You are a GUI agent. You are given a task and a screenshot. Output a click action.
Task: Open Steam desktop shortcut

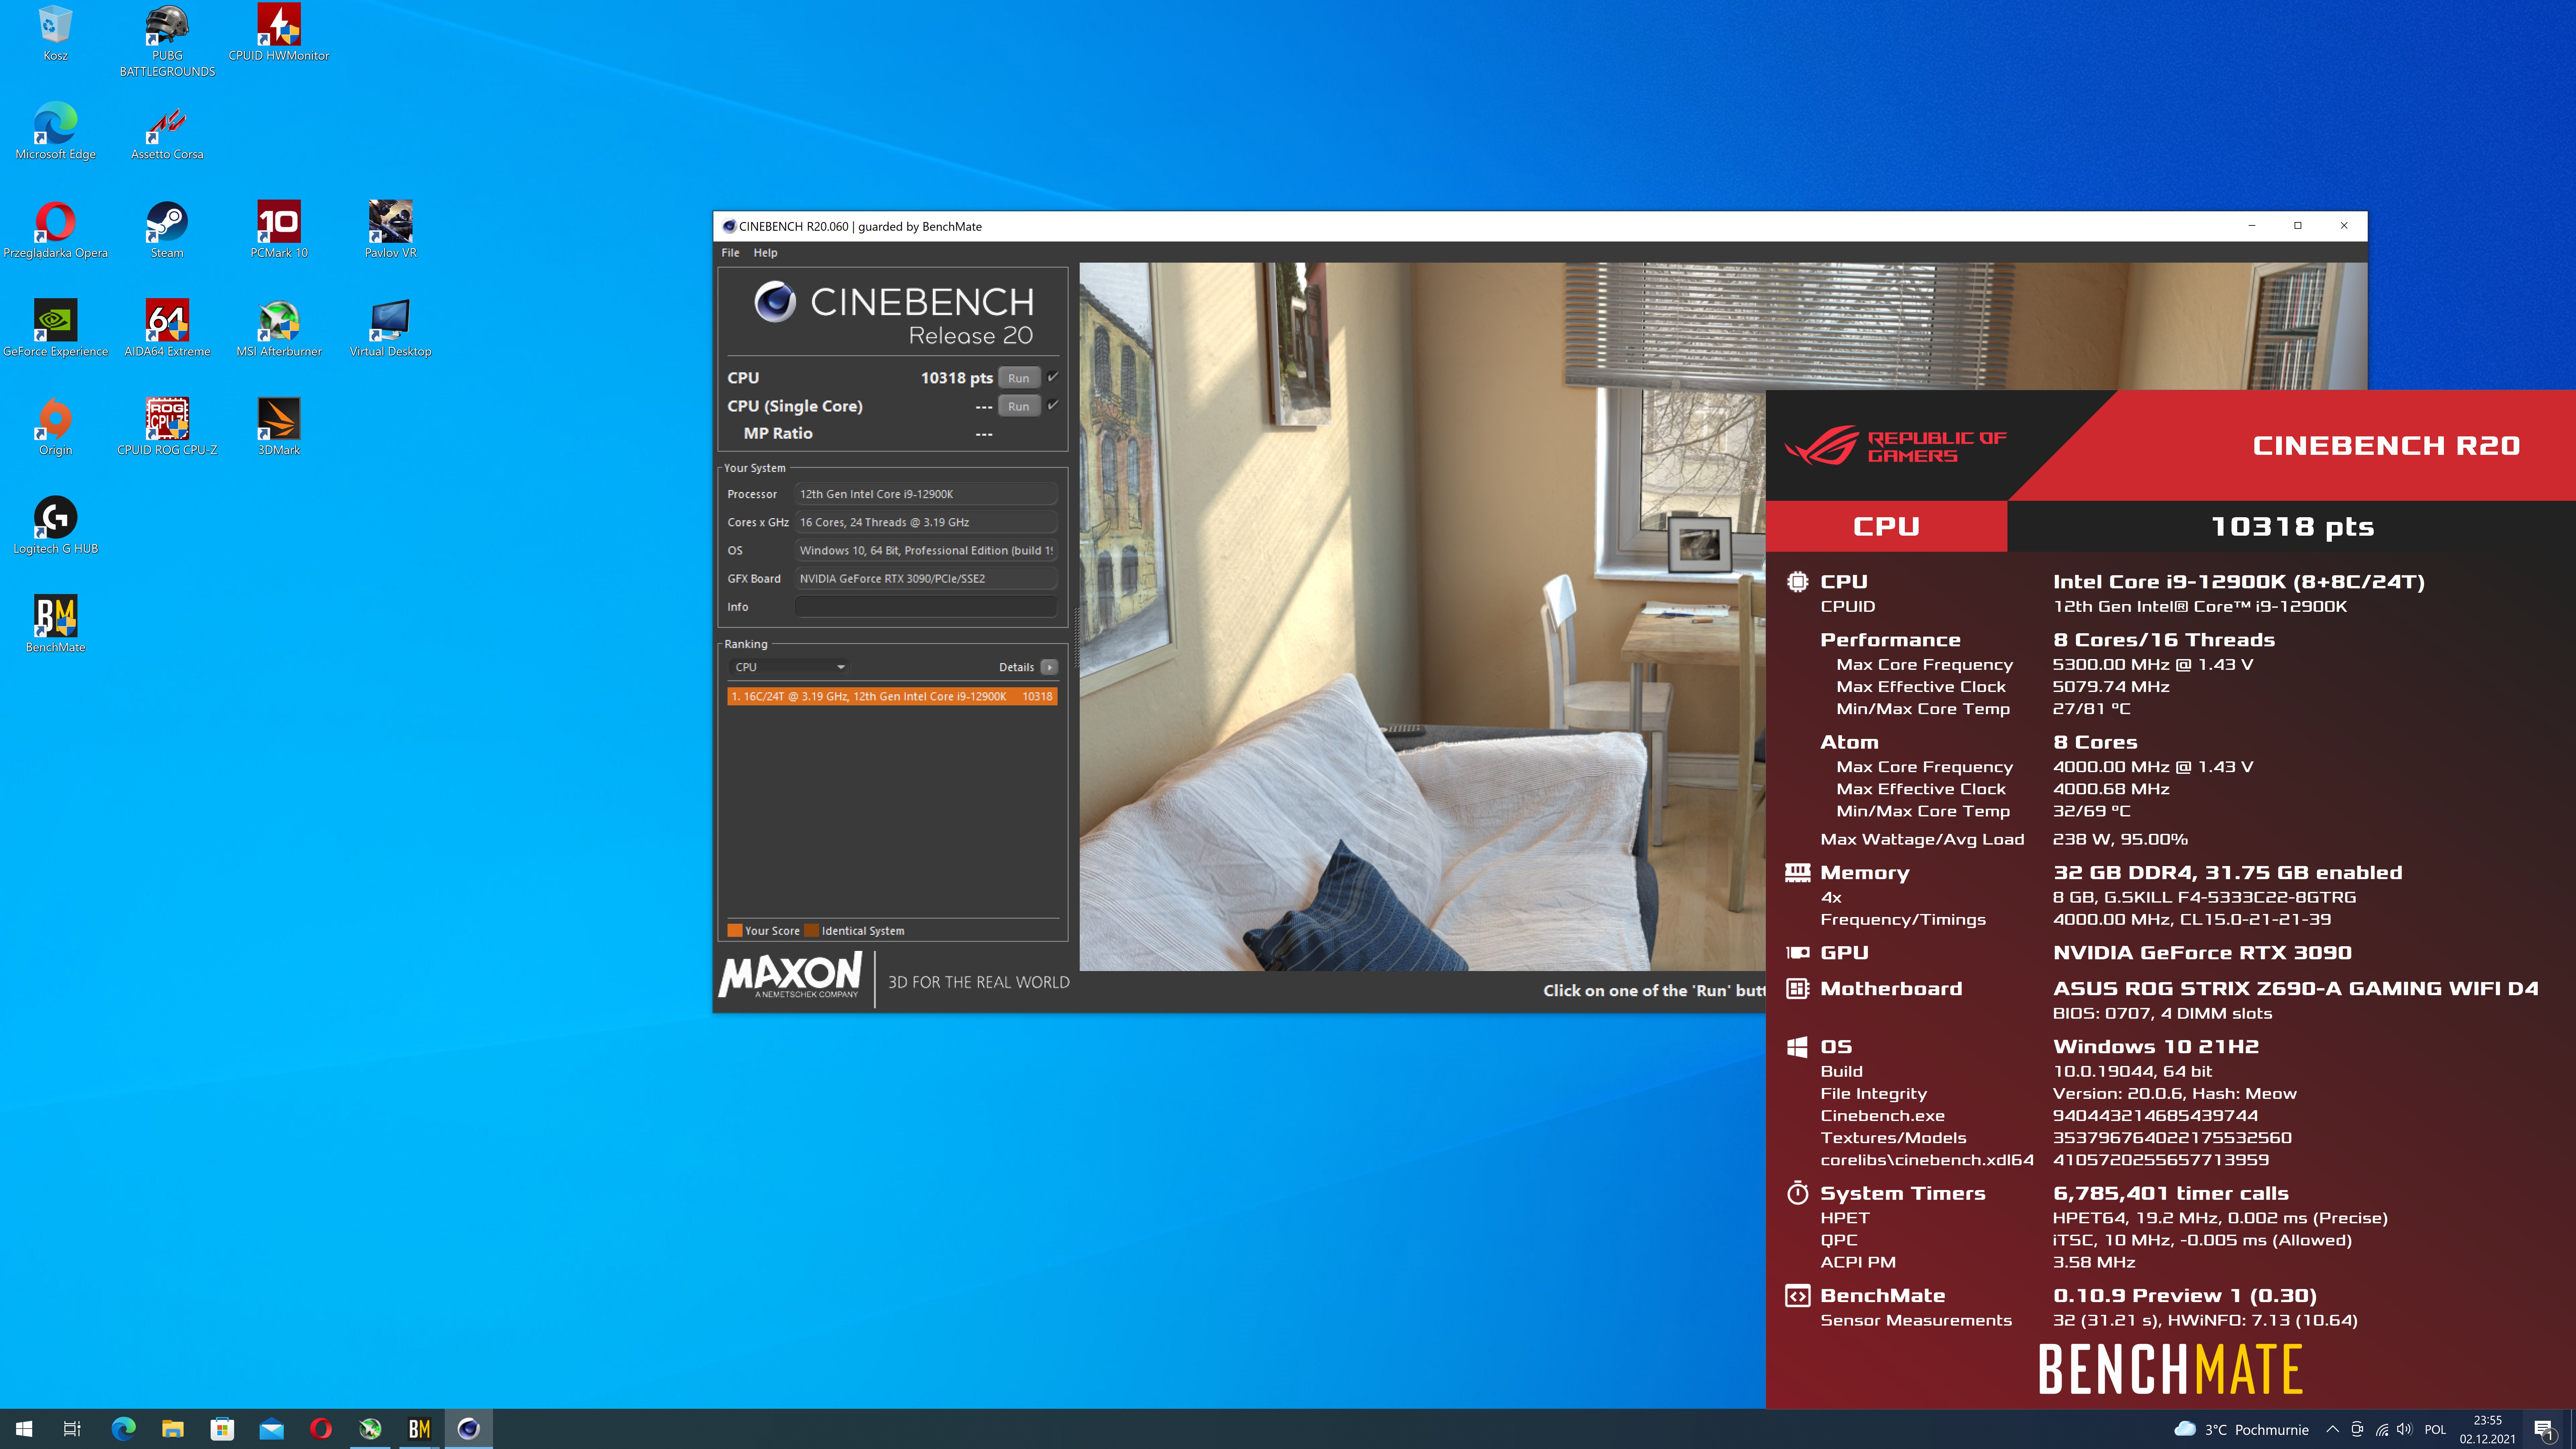click(x=167, y=230)
